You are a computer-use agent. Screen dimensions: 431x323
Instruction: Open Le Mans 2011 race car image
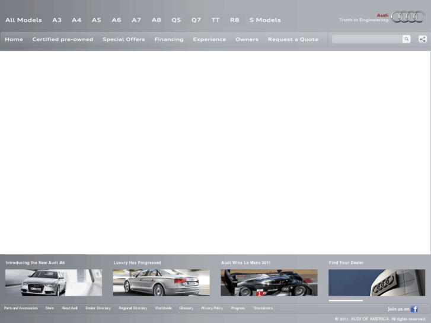tap(269, 283)
